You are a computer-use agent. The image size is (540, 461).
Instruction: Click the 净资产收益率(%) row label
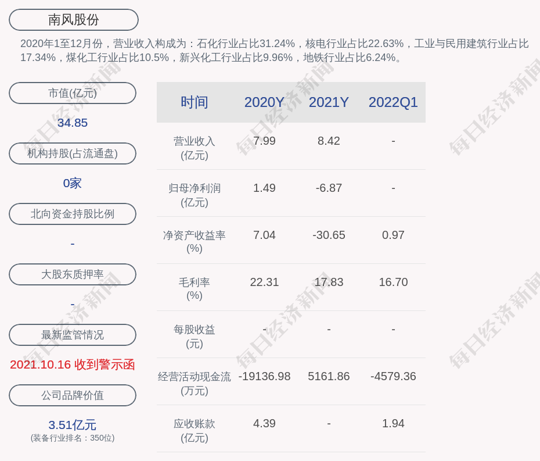[195, 242]
